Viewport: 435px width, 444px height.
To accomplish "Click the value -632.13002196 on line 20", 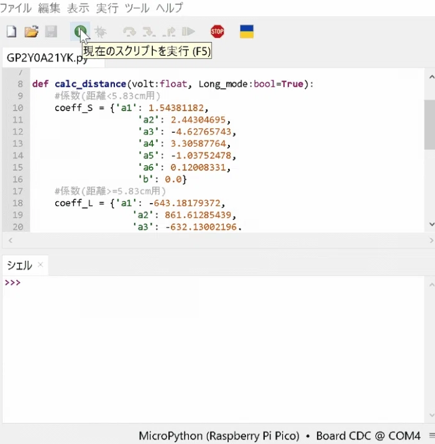I will tap(201, 227).
